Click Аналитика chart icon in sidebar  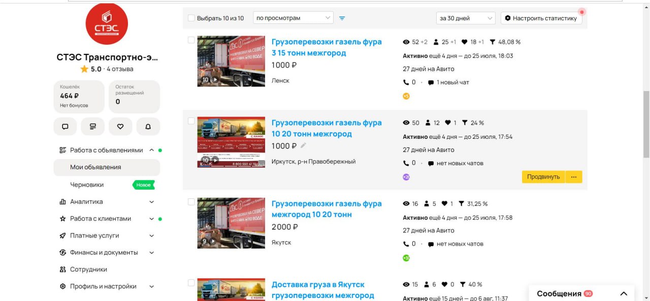[63, 201]
